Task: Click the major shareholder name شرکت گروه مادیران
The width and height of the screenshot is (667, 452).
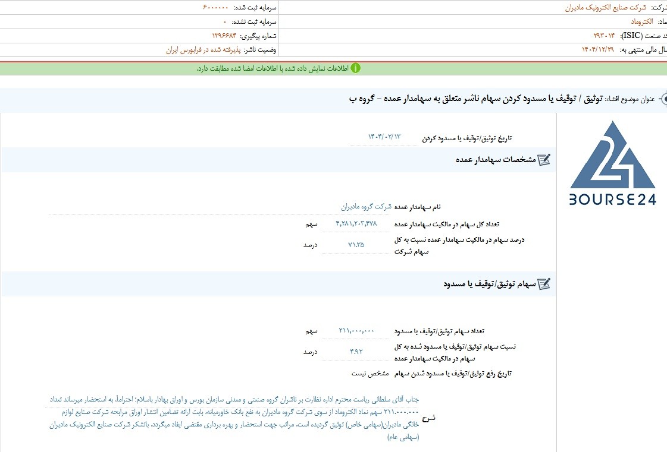Action: tap(367, 207)
